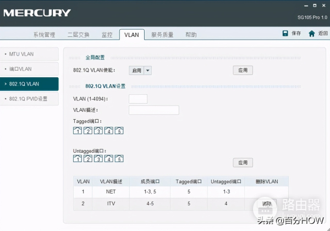This screenshot has width=330, height=231.
Task: Toggle Tagged port 2 selection
Action: pos(88,131)
